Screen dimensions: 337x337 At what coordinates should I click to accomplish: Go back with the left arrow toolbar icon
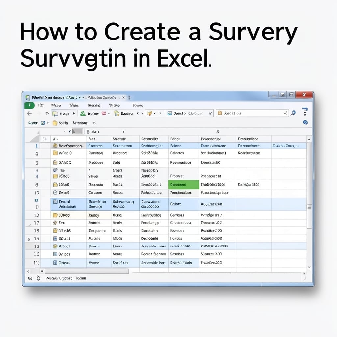pyautogui.click(x=29, y=113)
